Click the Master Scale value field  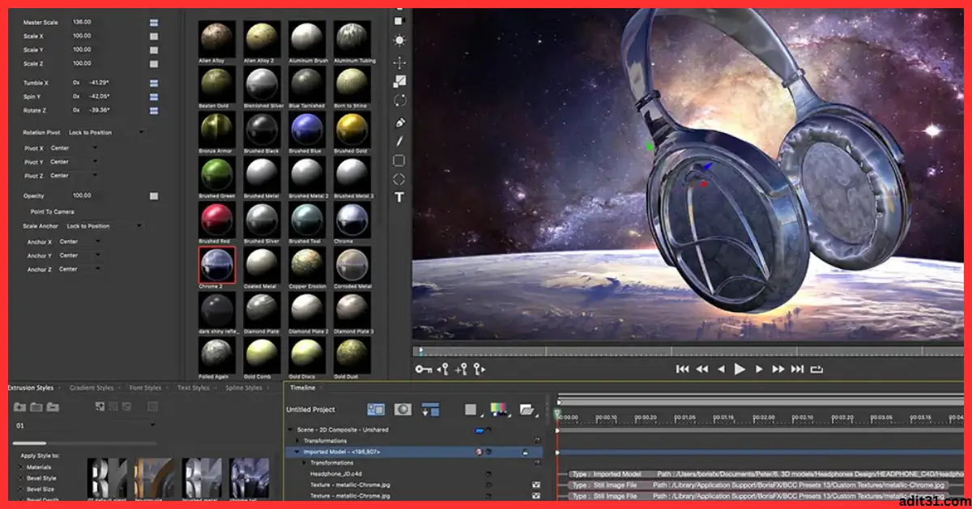click(x=83, y=23)
